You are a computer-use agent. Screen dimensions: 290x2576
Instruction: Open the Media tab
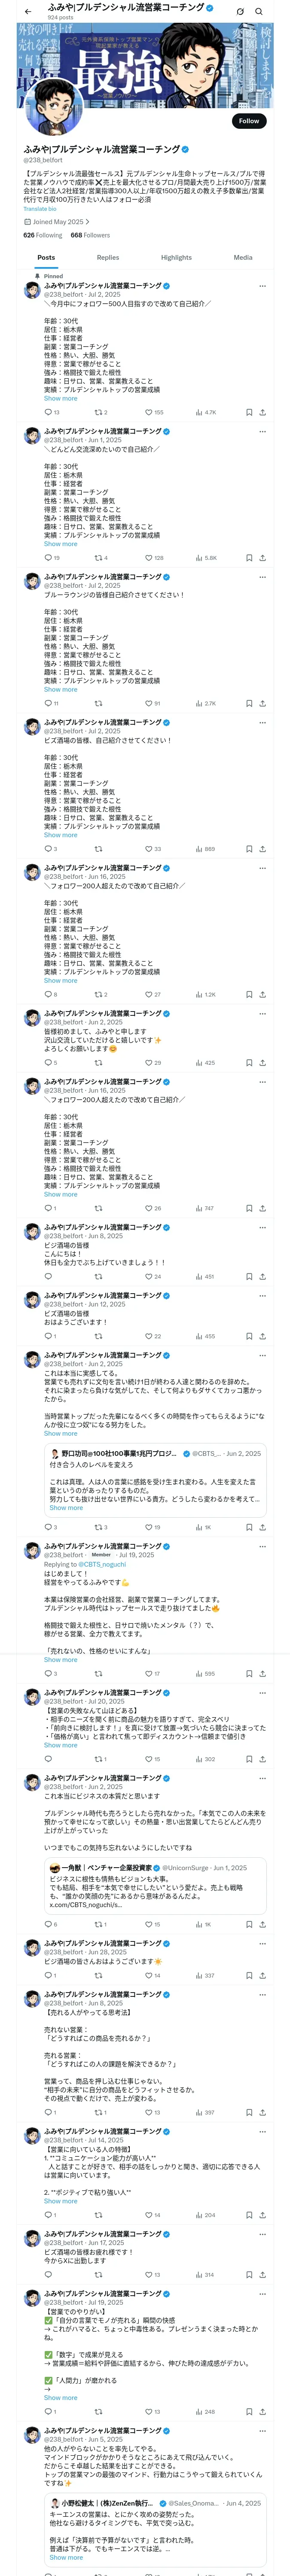[243, 257]
